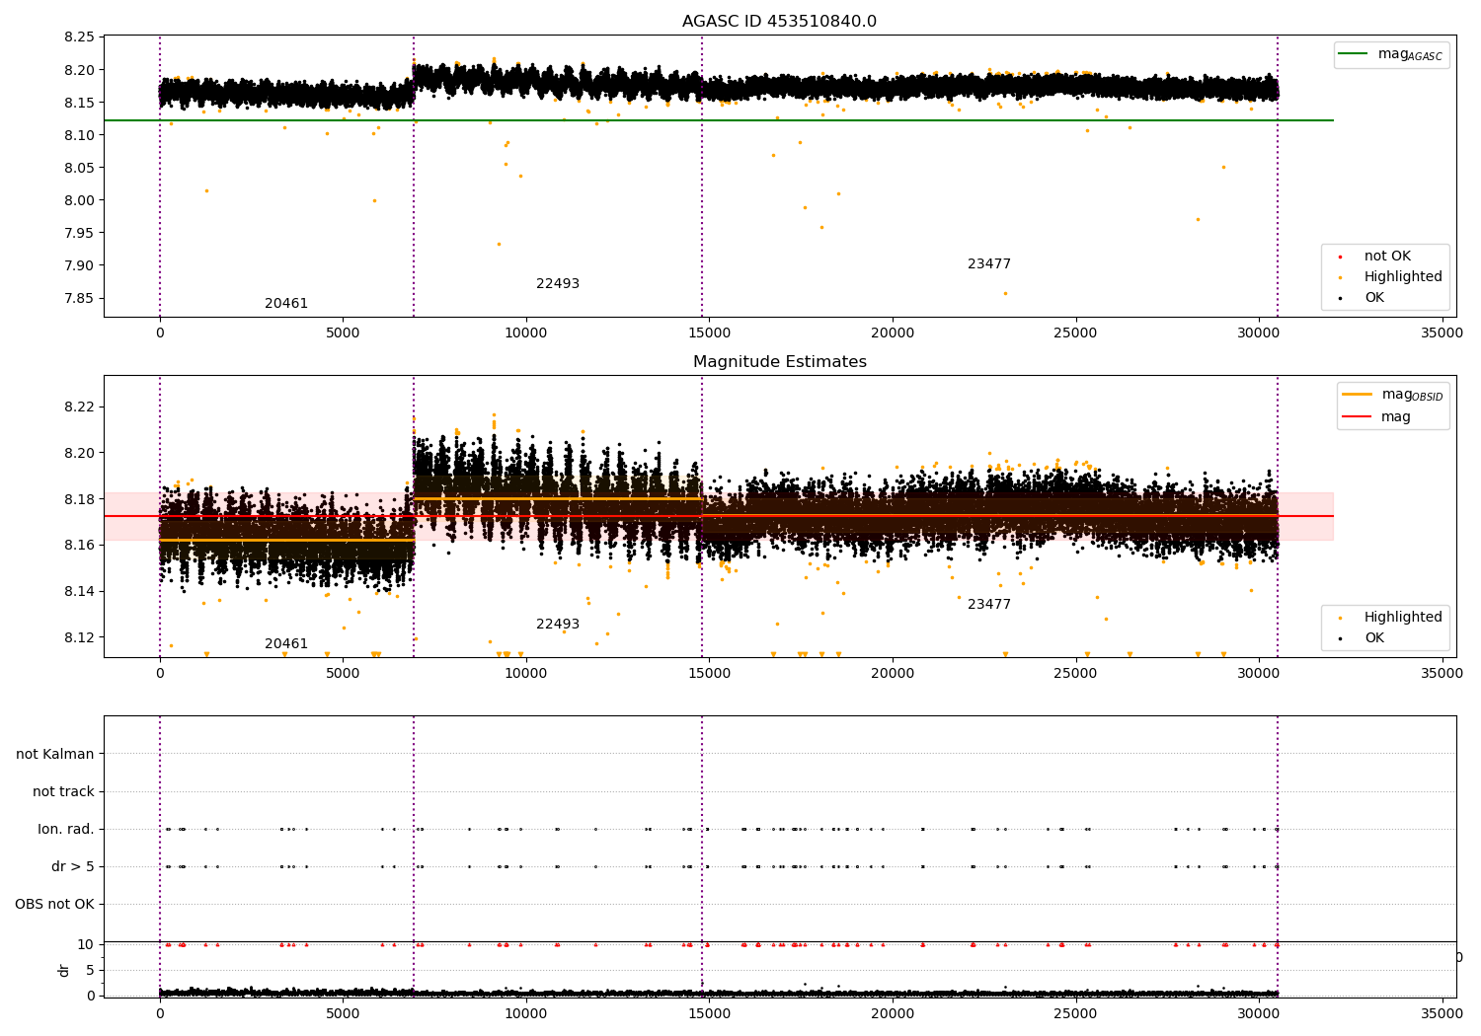1481x1036 pixels.
Task: Click red line swatch beside 'mag' legend entry
Action: (x=1357, y=416)
